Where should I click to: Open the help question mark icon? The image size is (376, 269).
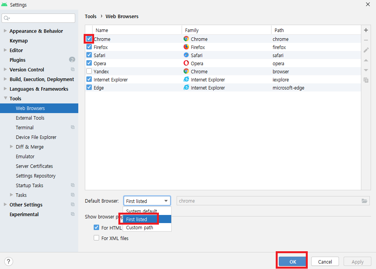(x=8, y=261)
